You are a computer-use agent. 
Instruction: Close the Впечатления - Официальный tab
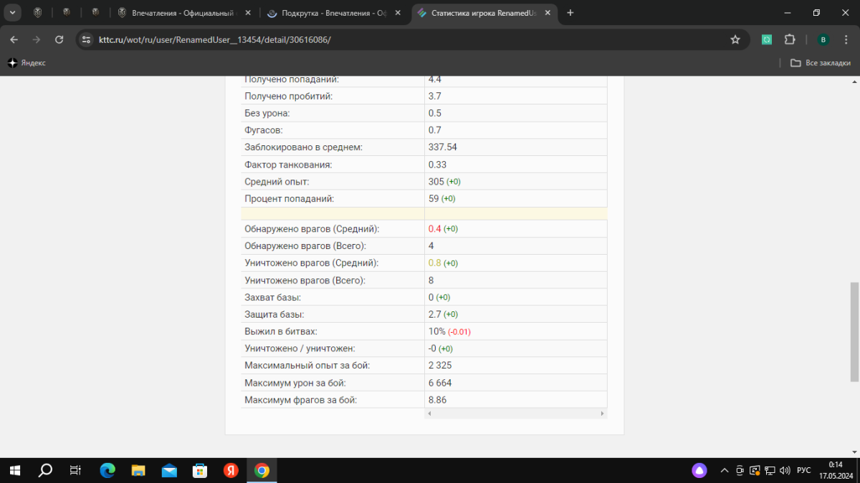[247, 13]
